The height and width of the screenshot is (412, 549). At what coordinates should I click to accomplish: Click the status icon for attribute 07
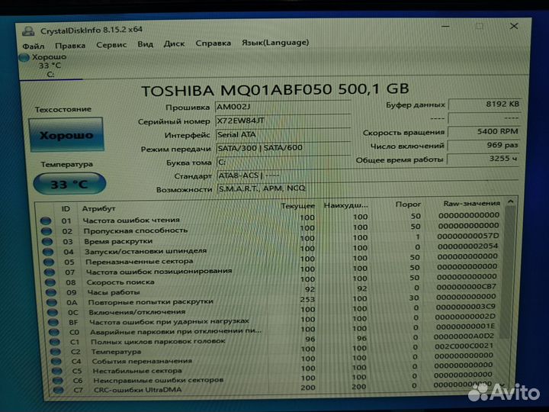pos(50,272)
